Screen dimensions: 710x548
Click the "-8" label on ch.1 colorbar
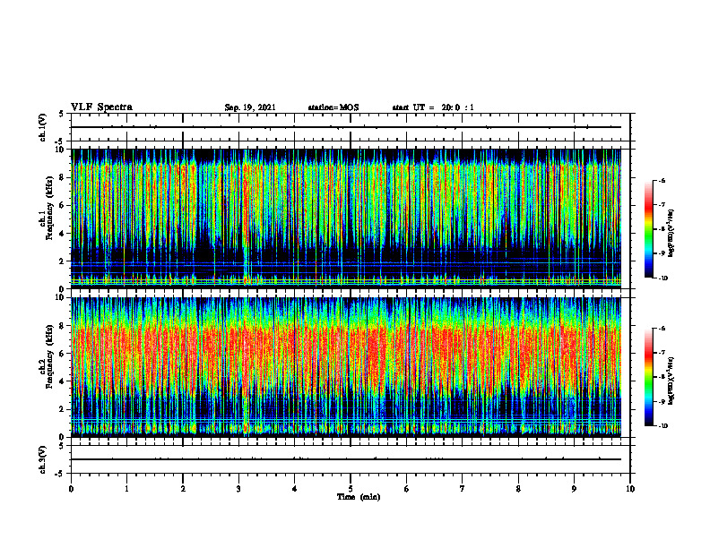coord(662,229)
